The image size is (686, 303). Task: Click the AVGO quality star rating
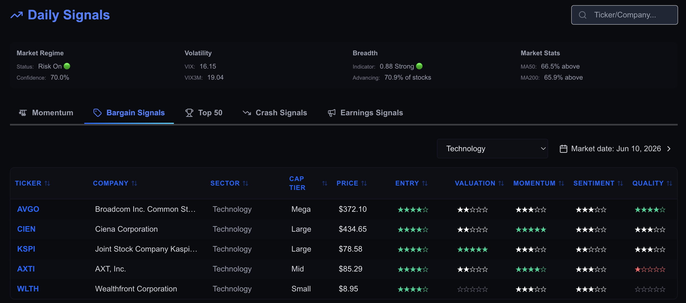[650, 210]
